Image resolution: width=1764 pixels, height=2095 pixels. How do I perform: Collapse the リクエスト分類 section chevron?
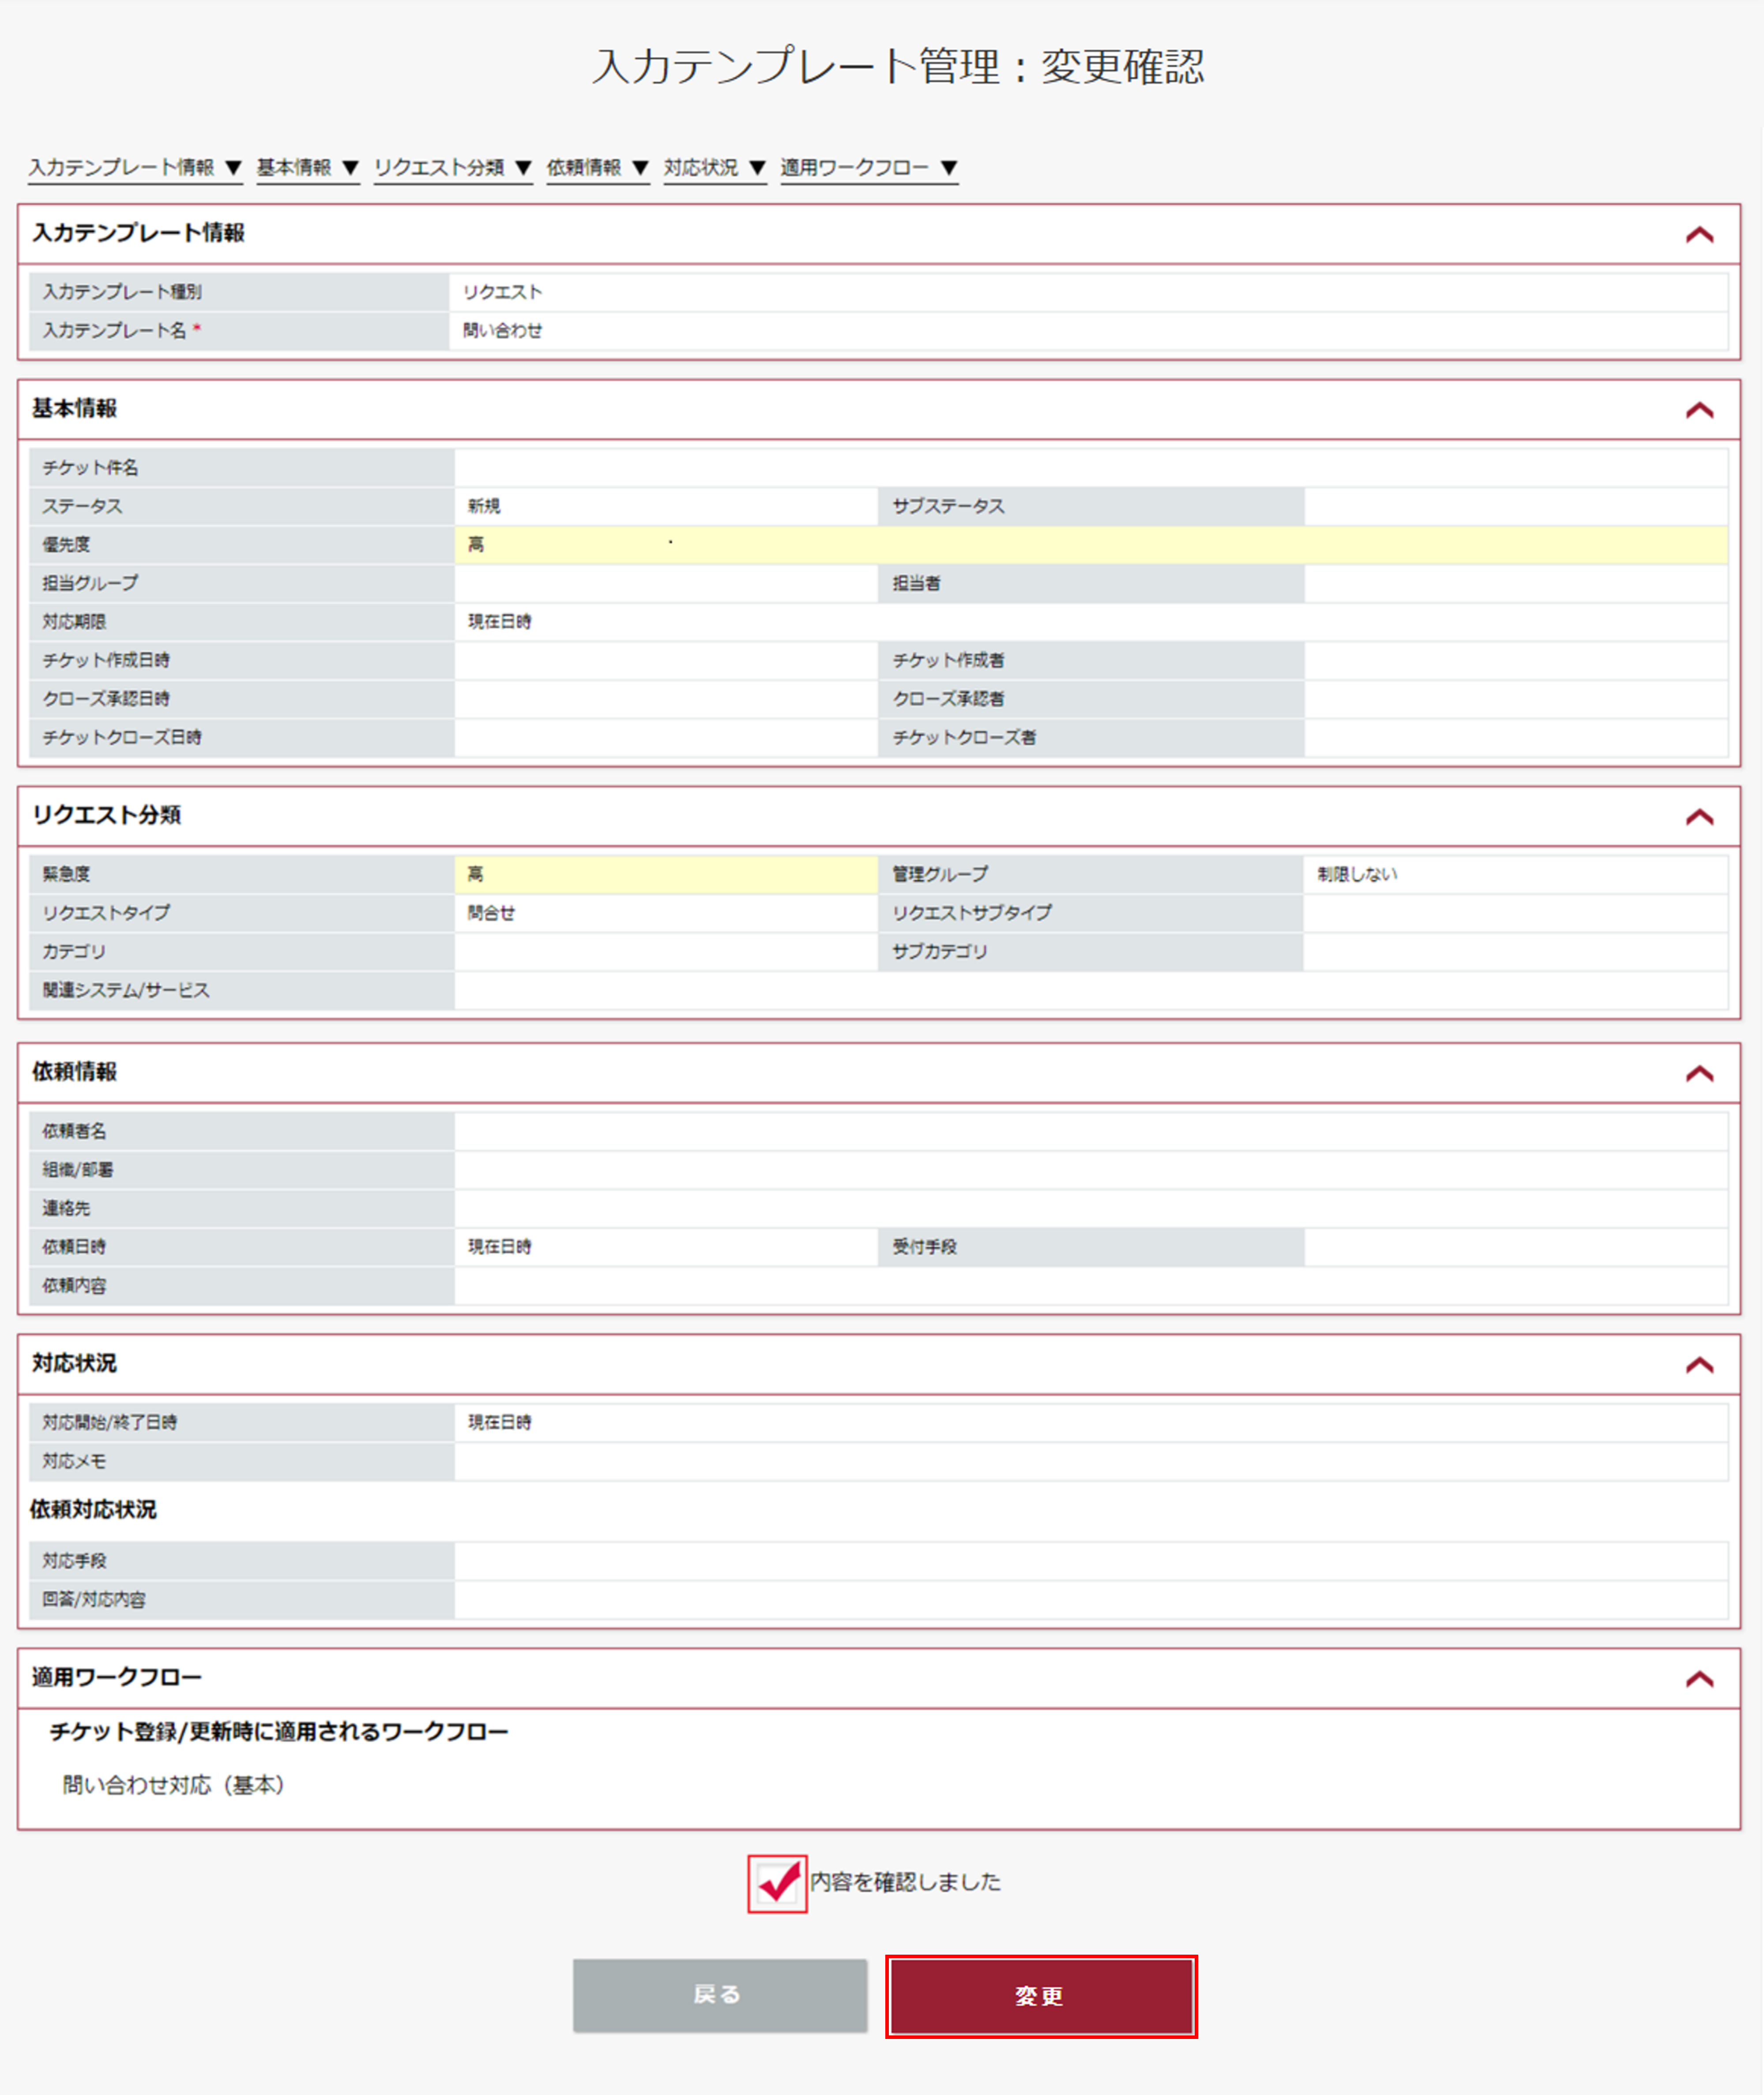pos(1699,817)
